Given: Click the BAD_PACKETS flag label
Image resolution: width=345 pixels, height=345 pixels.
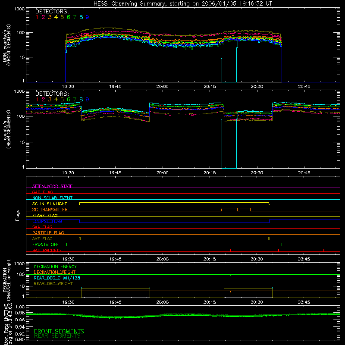Looking at the screenshot, I should (47, 250).
